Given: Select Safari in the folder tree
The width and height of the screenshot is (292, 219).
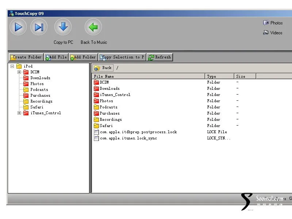Looking at the screenshot, I should 37,107.
